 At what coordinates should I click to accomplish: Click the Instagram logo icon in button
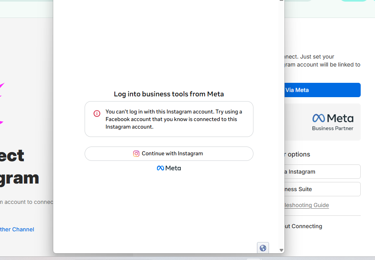click(136, 154)
